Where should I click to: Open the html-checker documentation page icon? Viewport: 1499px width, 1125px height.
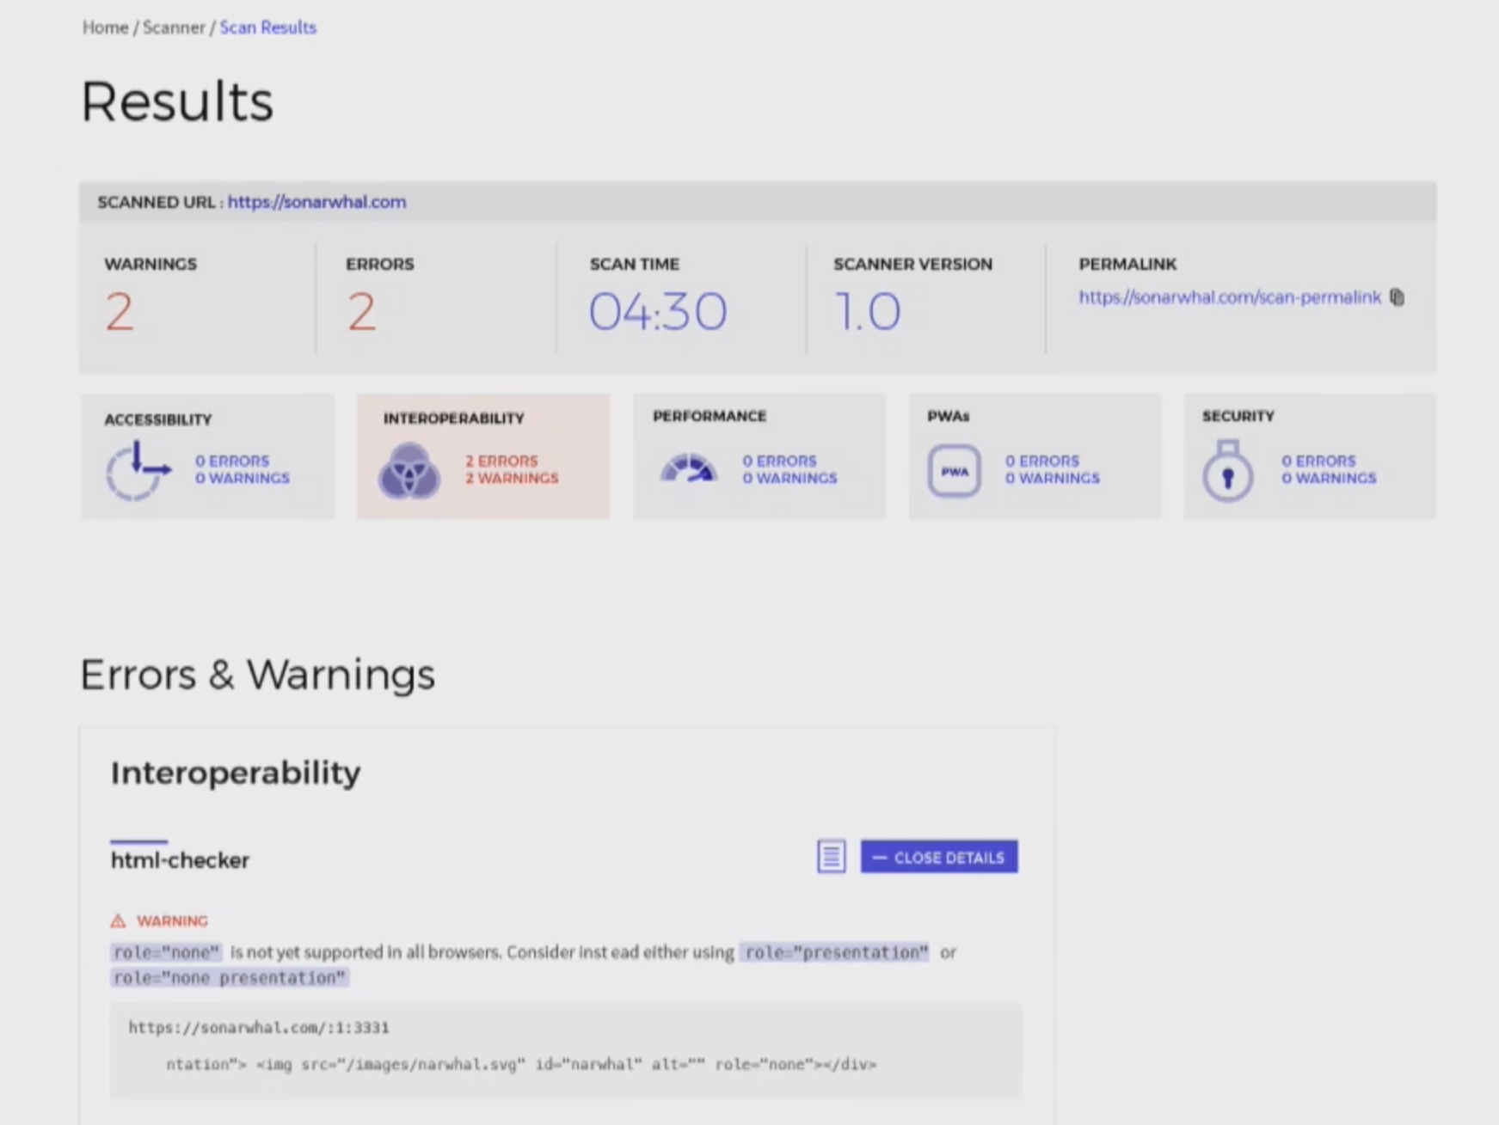[x=831, y=857]
